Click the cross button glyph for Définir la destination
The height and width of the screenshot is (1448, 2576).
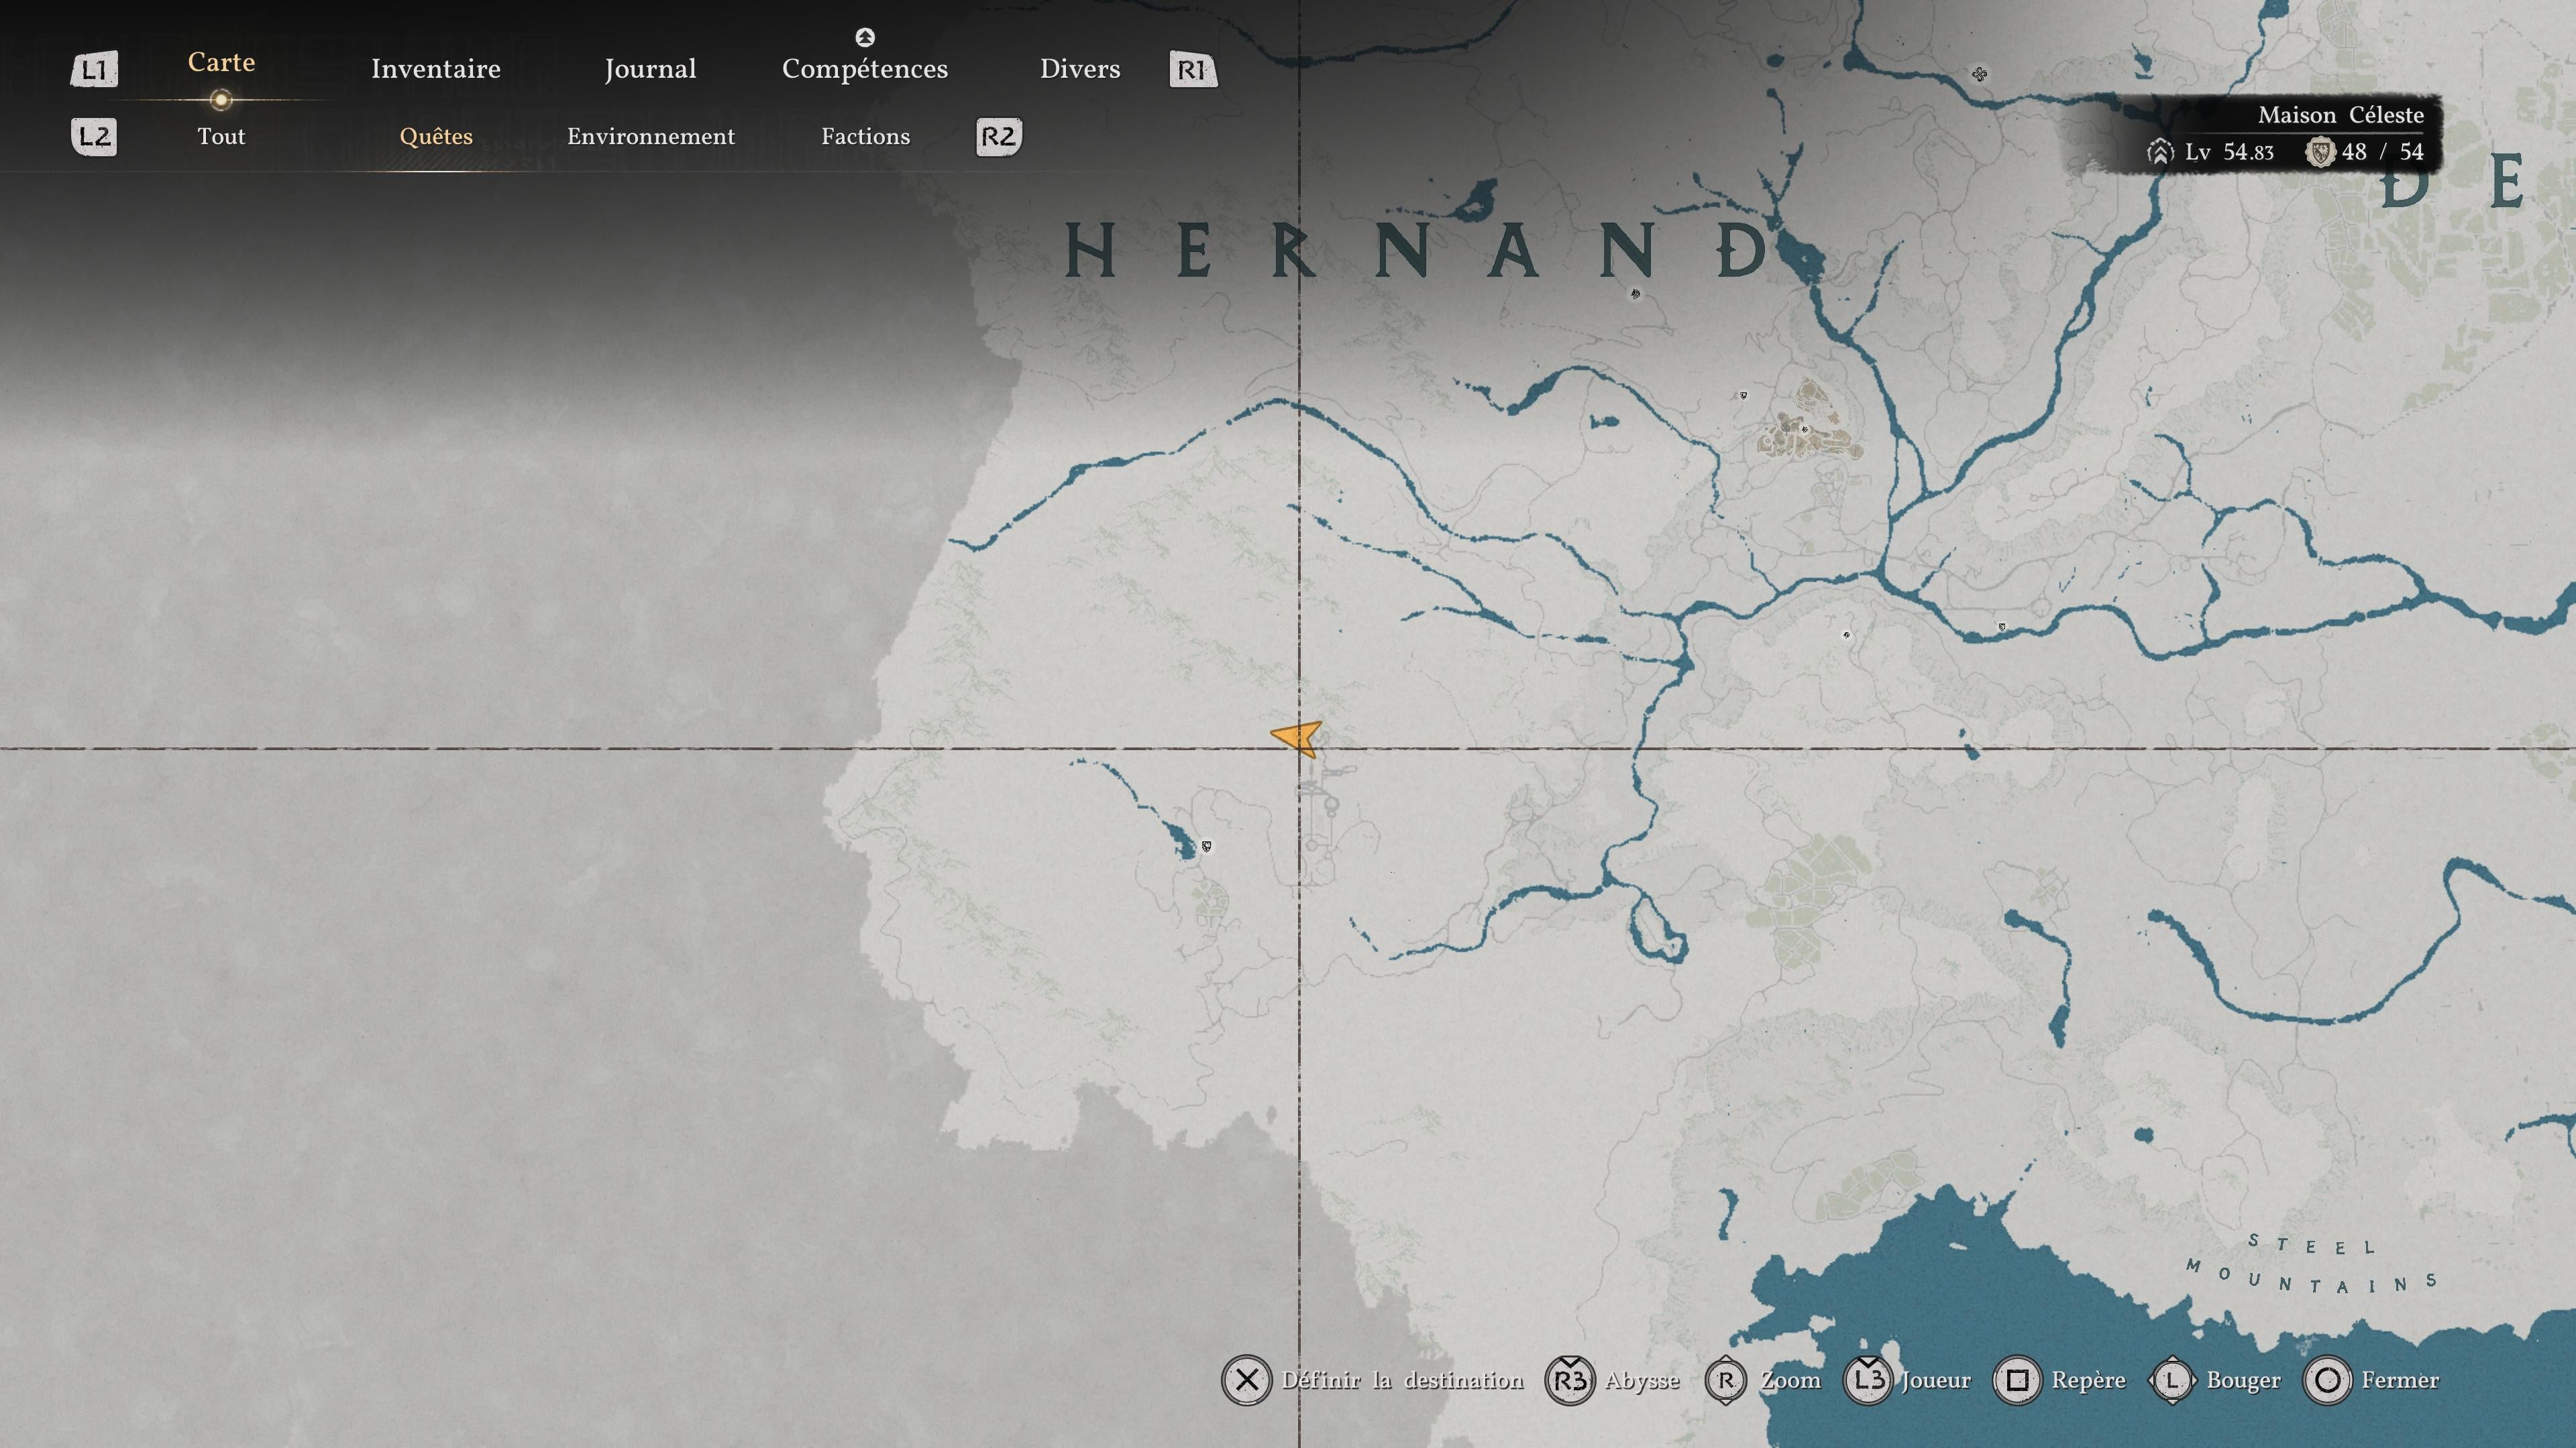point(1246,1380)
